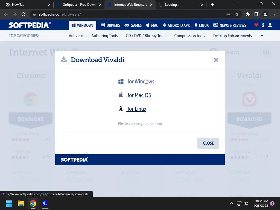The width and height of the screenshot is (280, 210).
Task: Click the info icon in Softpedia header
Action: (263, 25)
